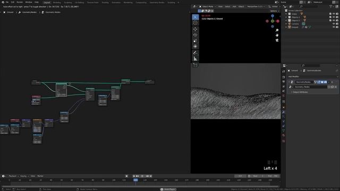Screen dimensions: 340x191
Task: Open the timeline Playback dropdown
Action: (13, 176)
